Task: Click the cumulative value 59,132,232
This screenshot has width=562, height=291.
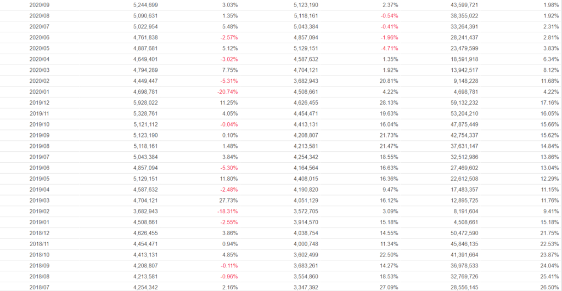Action: (x=463, y=102)
